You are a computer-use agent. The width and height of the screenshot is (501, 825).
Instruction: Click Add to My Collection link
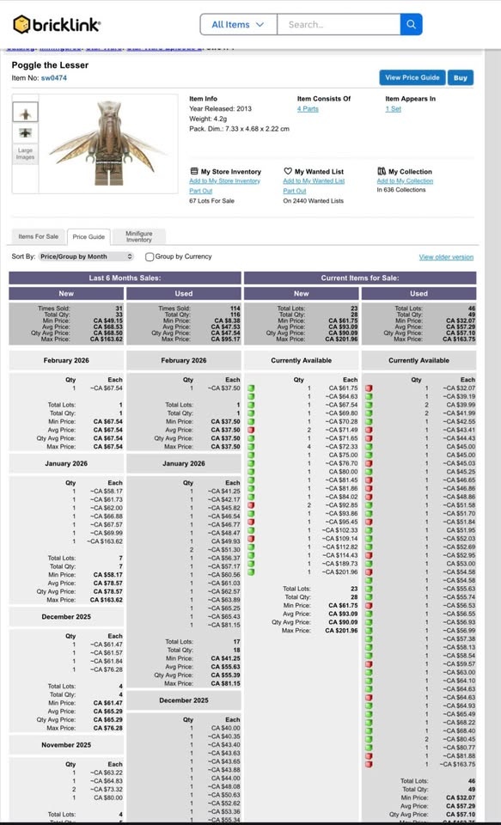pos(405,181)
